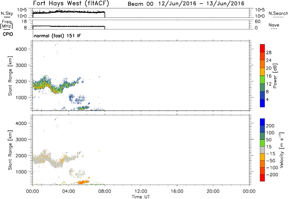The height and width of the screenshot is (199, 288).
Task: Click the '60' tick on the Nave axis
Action: [258, 22]
